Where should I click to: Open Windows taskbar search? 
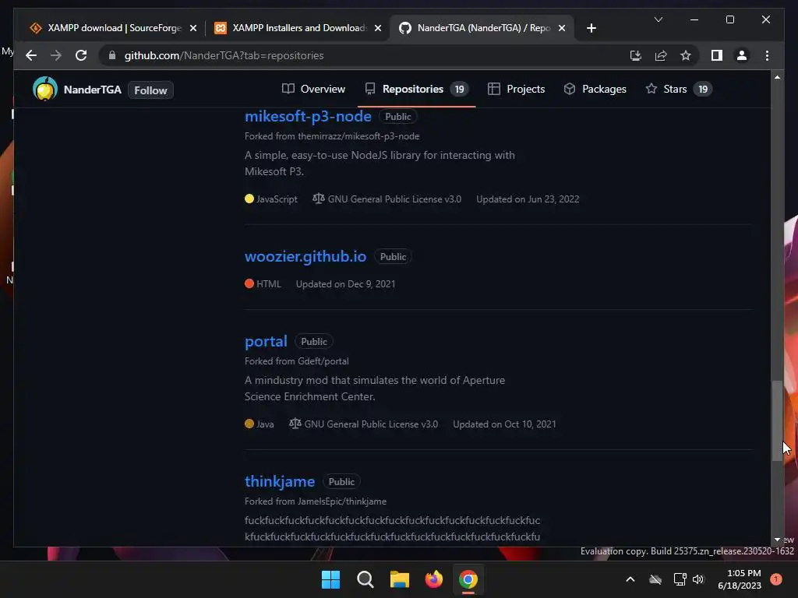pyautogui.click(x=365, y=579)
